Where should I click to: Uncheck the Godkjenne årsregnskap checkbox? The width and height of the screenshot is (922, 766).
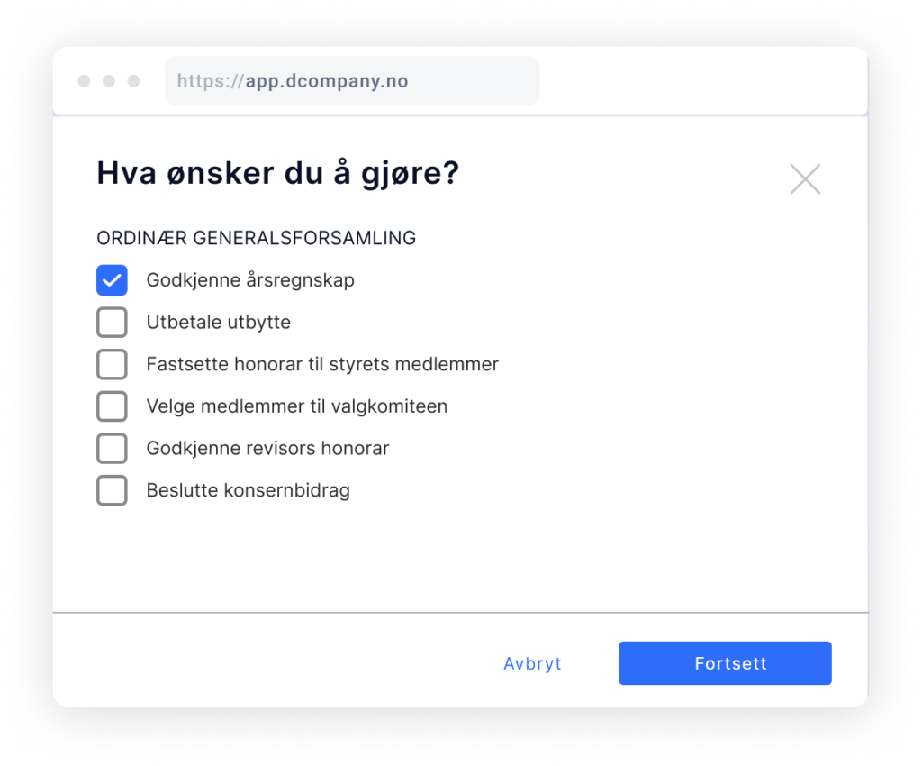coord(112,280)
